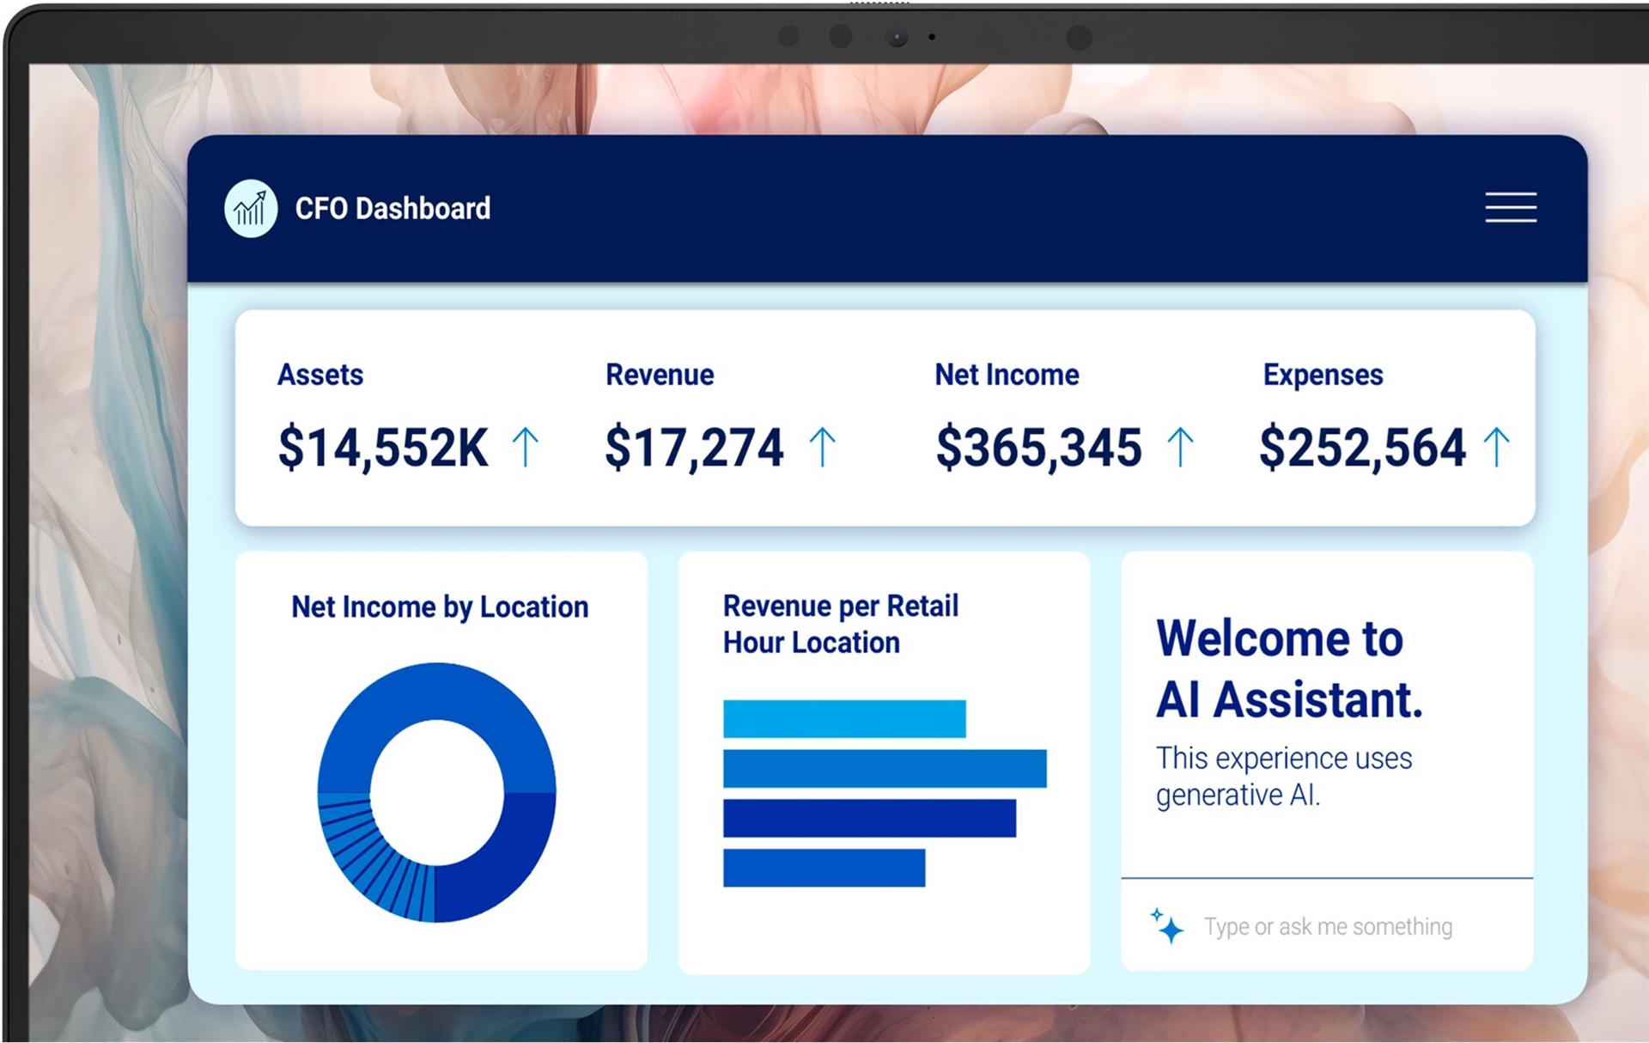Click the up arrow beside Revenue amount
The height and width of the screenshot is (1043, 1649).
[822, 448]
